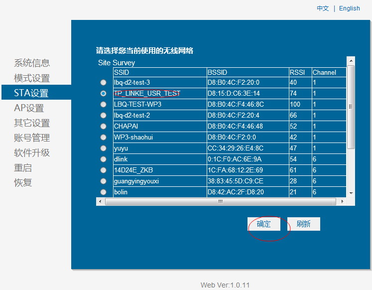Pick the dlink network radio button
Image resolution: width=372 pixels, height=290 pixels.
tap(103, 159)
